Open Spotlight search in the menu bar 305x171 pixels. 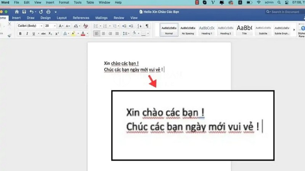279,3
